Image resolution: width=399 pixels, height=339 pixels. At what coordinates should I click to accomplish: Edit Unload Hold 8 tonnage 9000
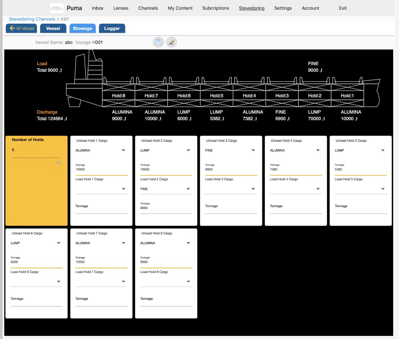click(166, 262)
